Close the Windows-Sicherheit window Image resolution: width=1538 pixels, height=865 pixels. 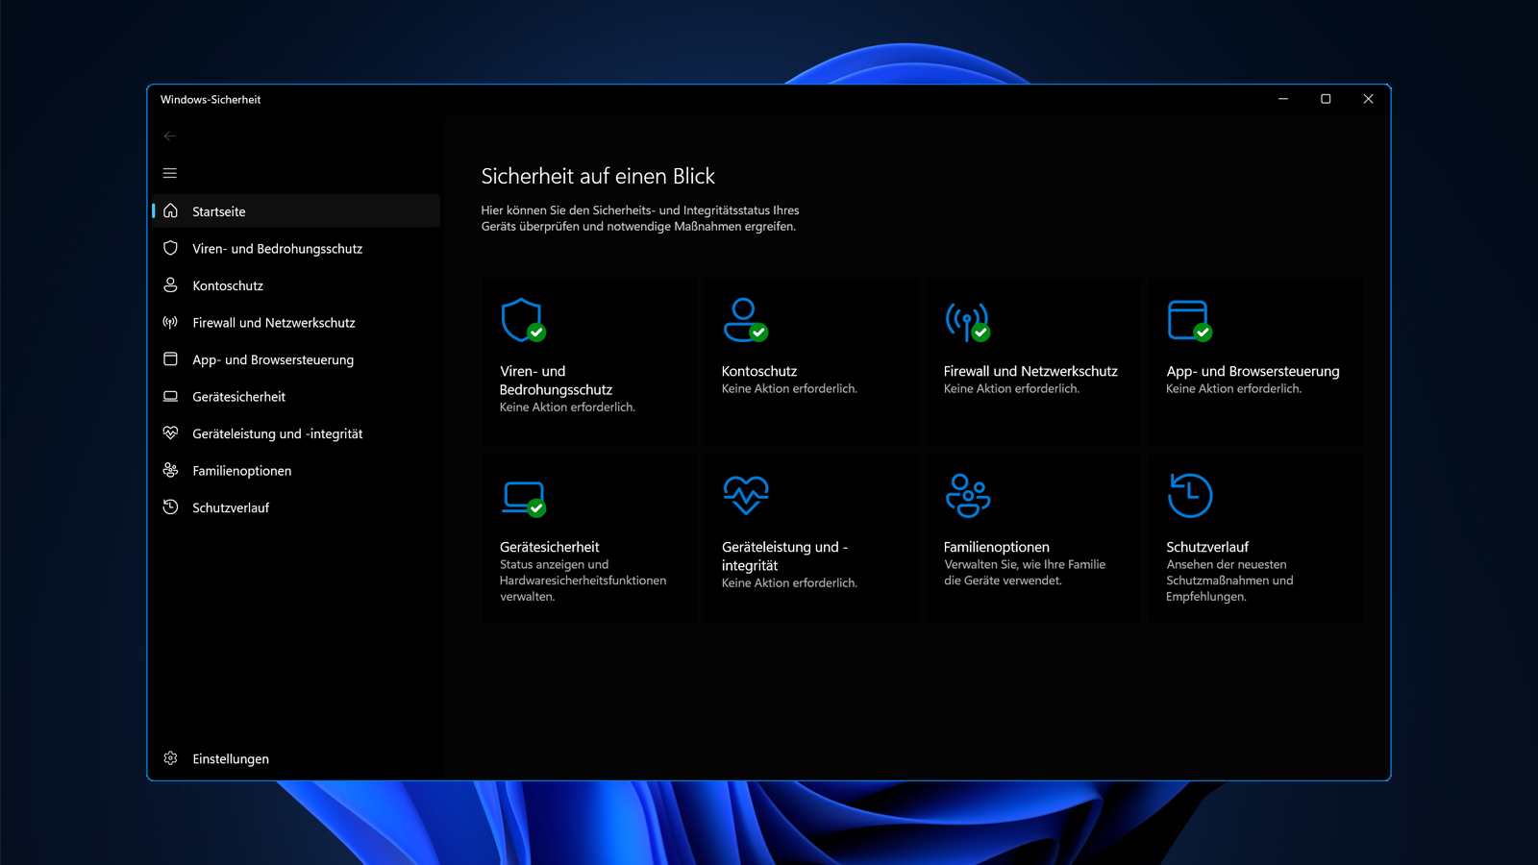(1368, 99)
